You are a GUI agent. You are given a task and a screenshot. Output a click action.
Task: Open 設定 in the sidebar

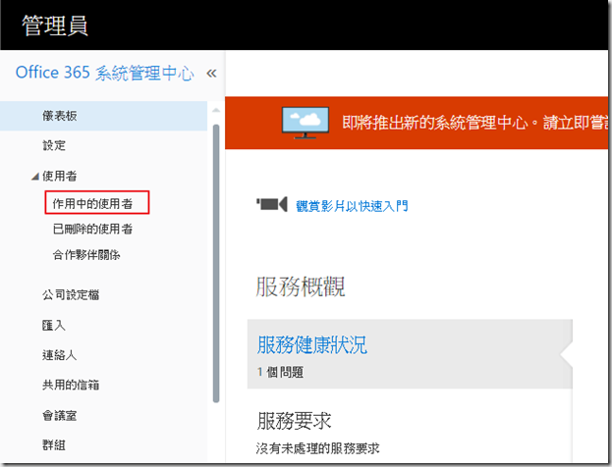54,145
